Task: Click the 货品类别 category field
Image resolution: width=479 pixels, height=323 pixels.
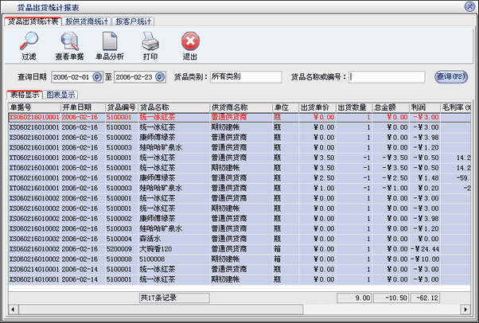Action: pyautogui.click(x=245, y=77)
